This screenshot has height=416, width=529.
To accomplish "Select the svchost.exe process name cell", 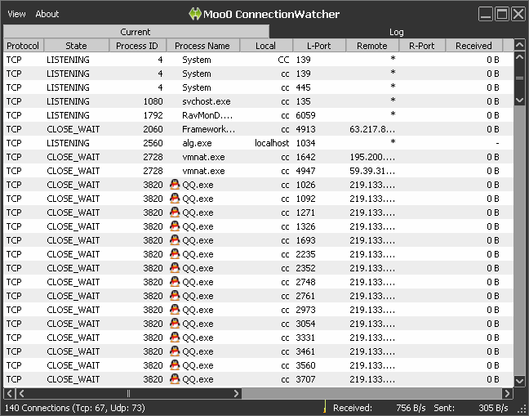I will (x=207, y=101).
